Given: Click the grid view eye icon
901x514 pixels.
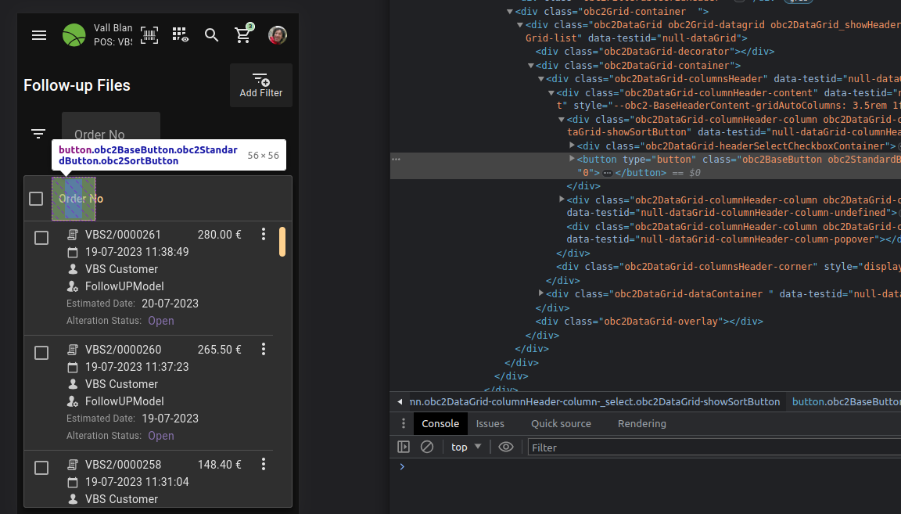Looking at the screenshot, I should [x=181, y=35].
